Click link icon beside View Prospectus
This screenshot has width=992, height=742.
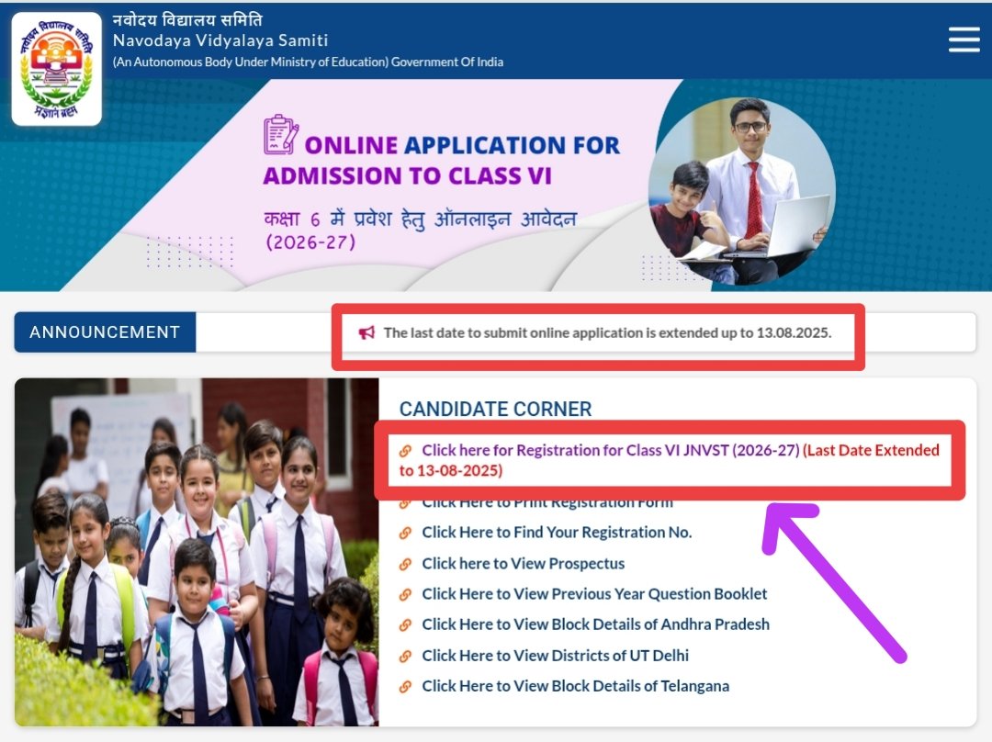(x=406, y=564)
